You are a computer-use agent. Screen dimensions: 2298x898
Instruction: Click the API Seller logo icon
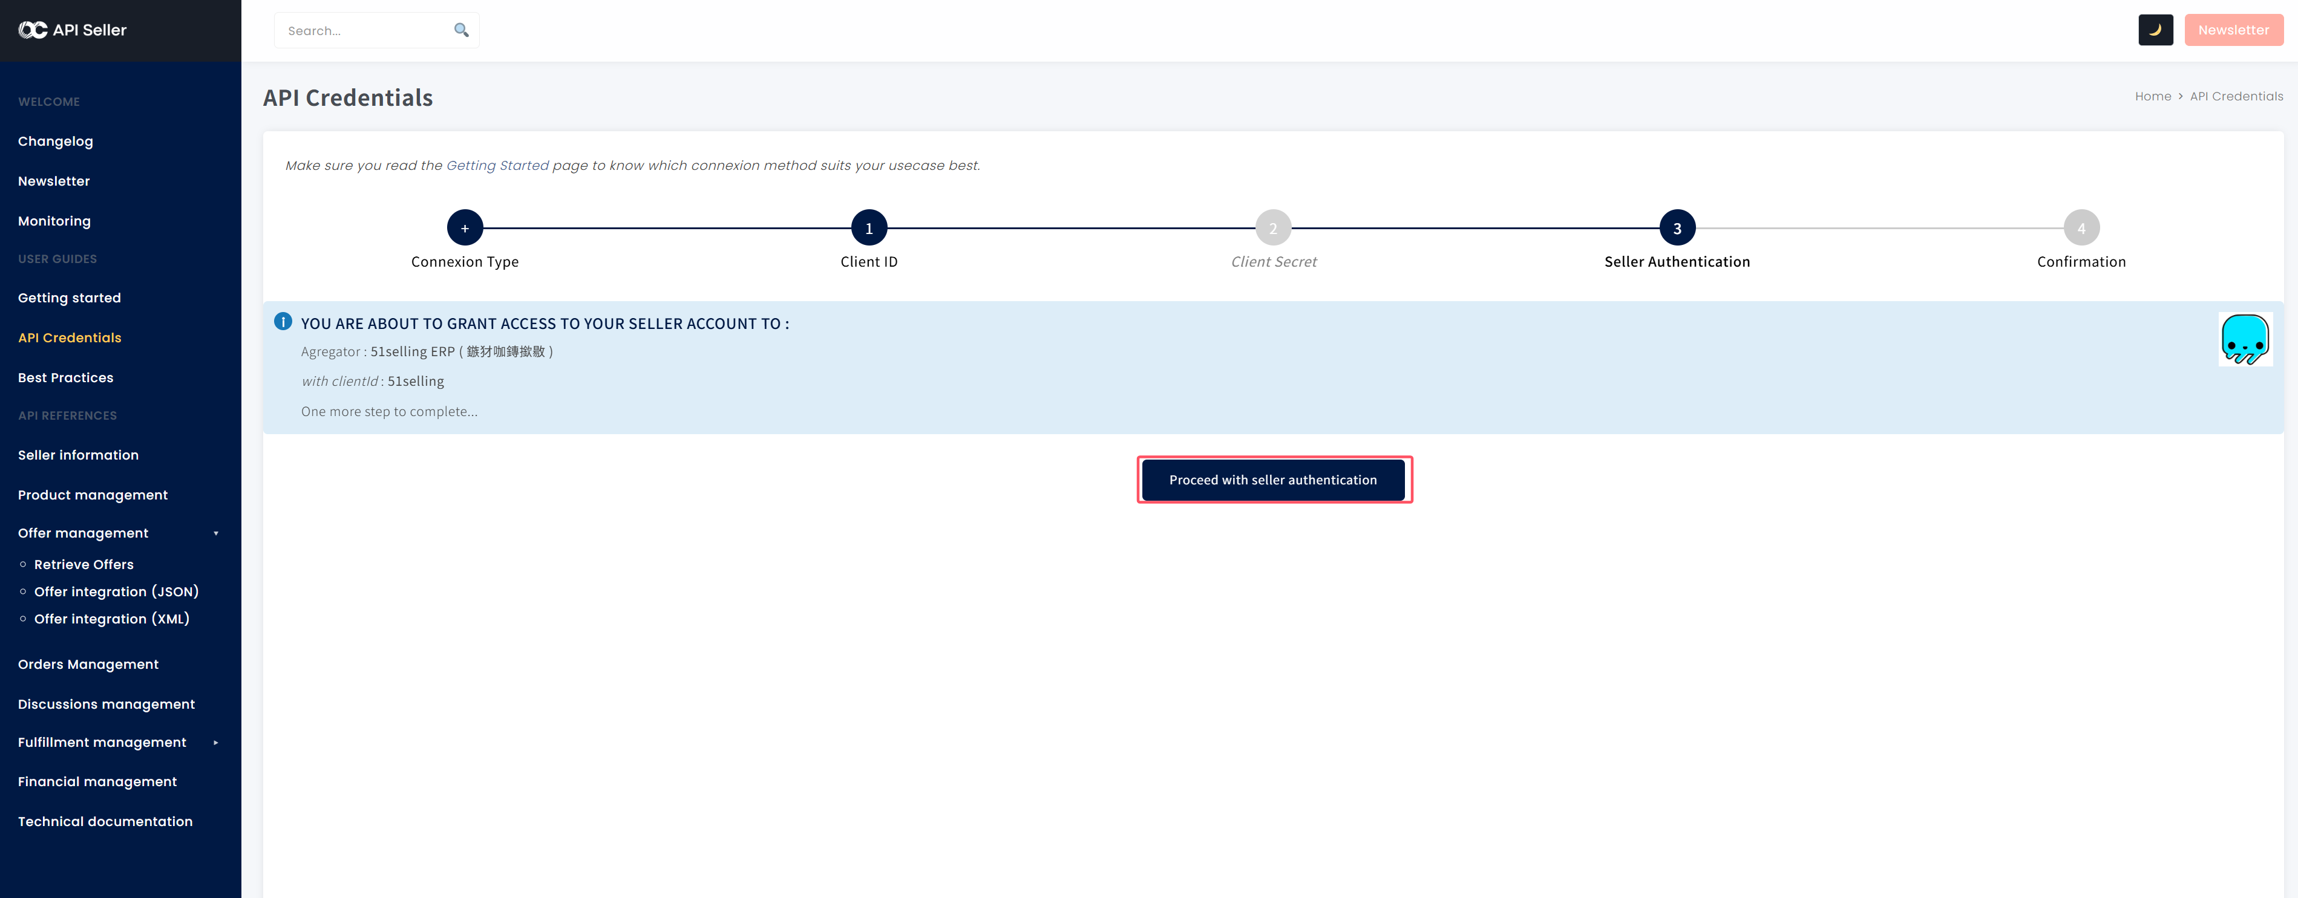(33, 30)
